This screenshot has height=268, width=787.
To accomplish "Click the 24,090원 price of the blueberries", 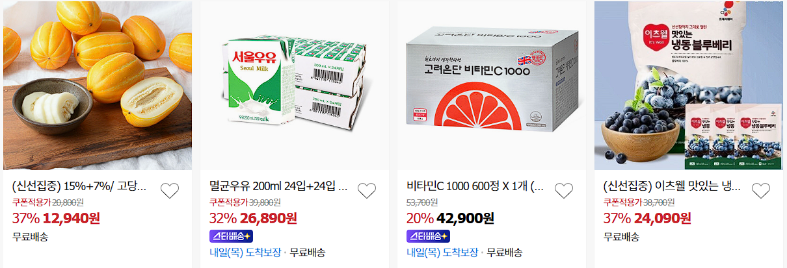I will click(x=663, y=217).
